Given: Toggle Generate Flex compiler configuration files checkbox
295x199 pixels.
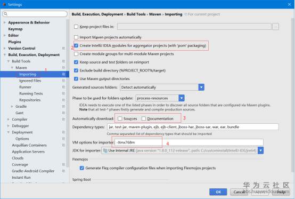Looking at the screenshot, I should pos(82,168).
